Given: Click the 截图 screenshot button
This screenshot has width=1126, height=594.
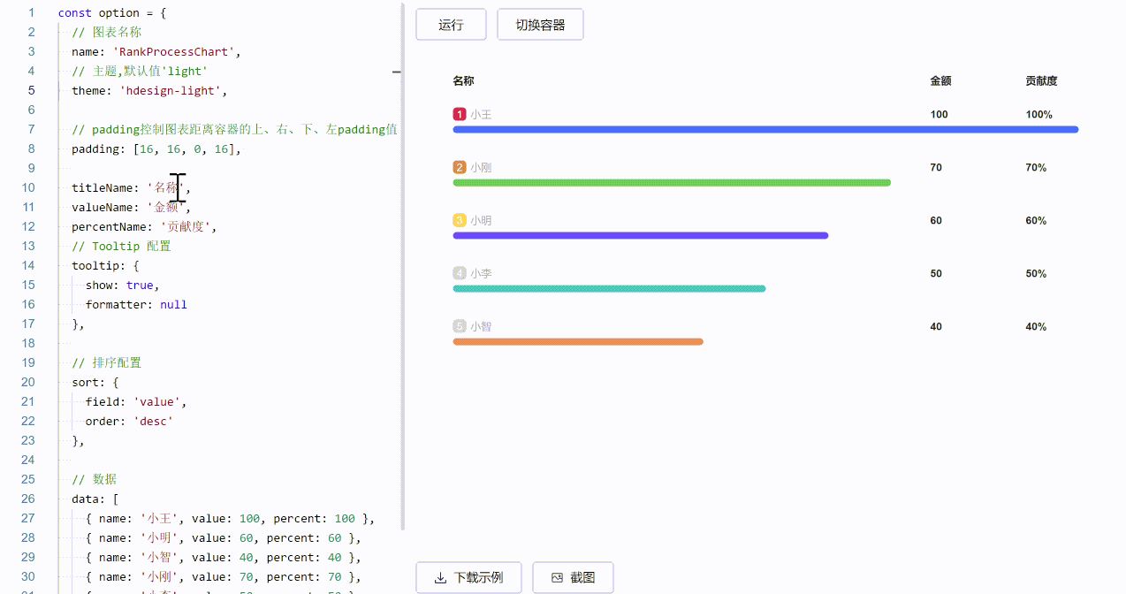Looking at the screenshot, I should click(572, 577).
